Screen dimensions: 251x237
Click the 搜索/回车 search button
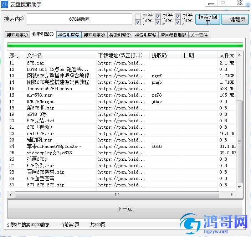208,19
